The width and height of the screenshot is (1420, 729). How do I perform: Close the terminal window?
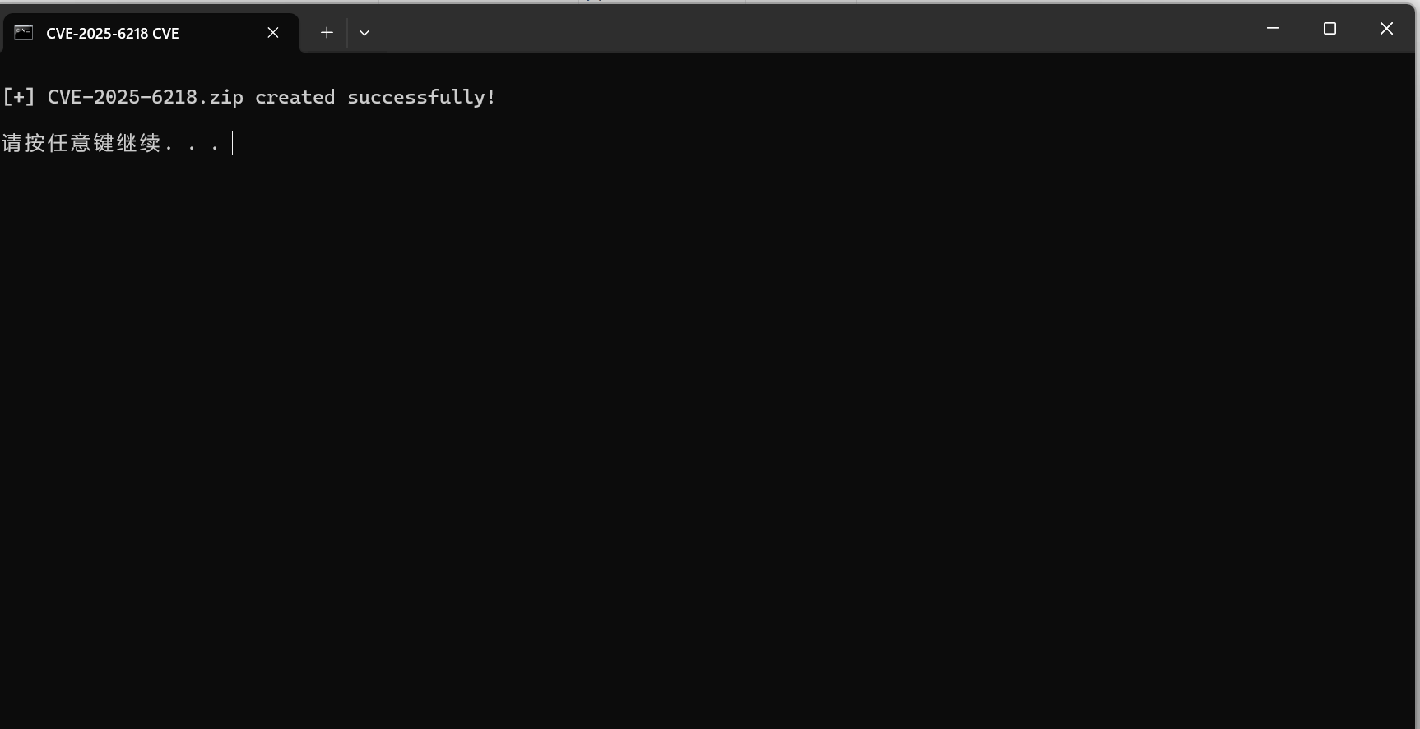[x=1386, y=29]
